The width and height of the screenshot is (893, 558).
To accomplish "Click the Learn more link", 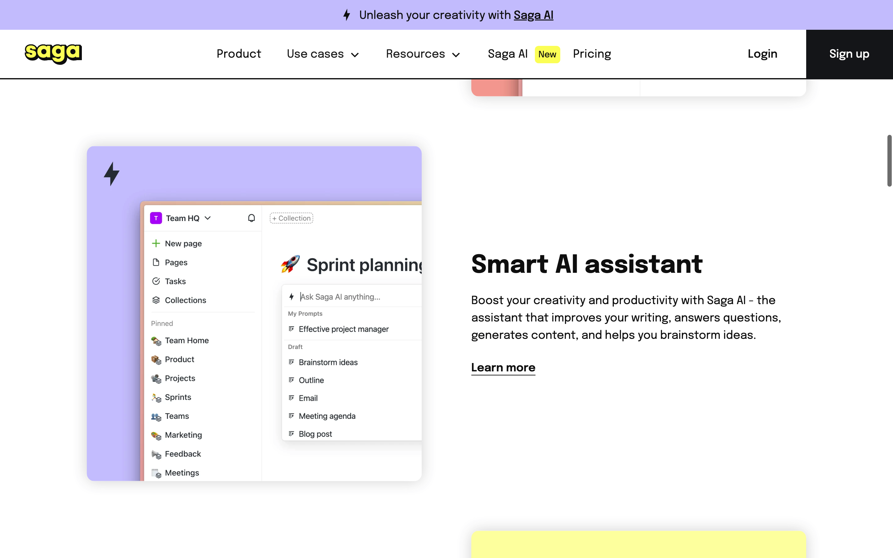I will point(503,368).
